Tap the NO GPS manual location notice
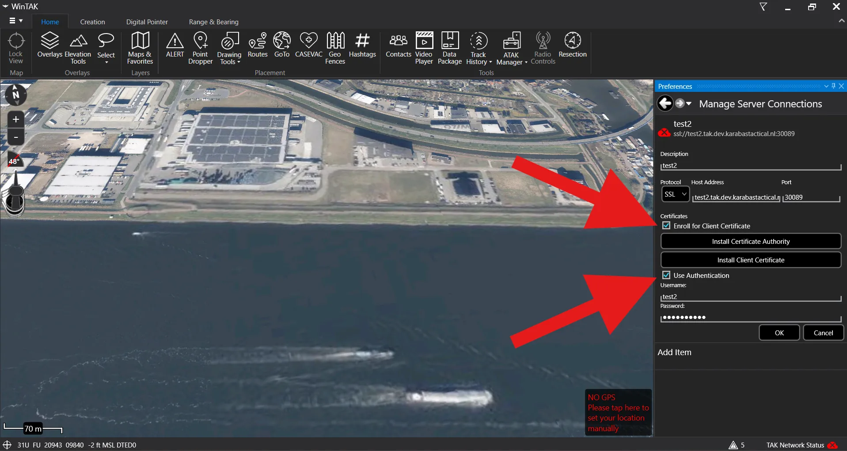The image size is (847, 451). [618, 413]
